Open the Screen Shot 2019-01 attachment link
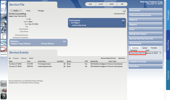This screenshot has width=170, height=100. (x=137, y=53)
